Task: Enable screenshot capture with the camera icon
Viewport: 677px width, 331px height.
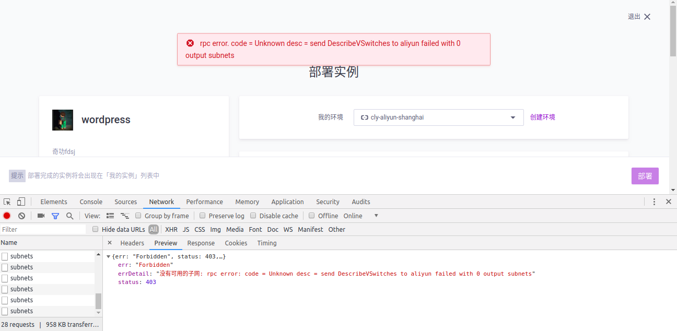Action: pyautogui.click(x=40, y=216)
